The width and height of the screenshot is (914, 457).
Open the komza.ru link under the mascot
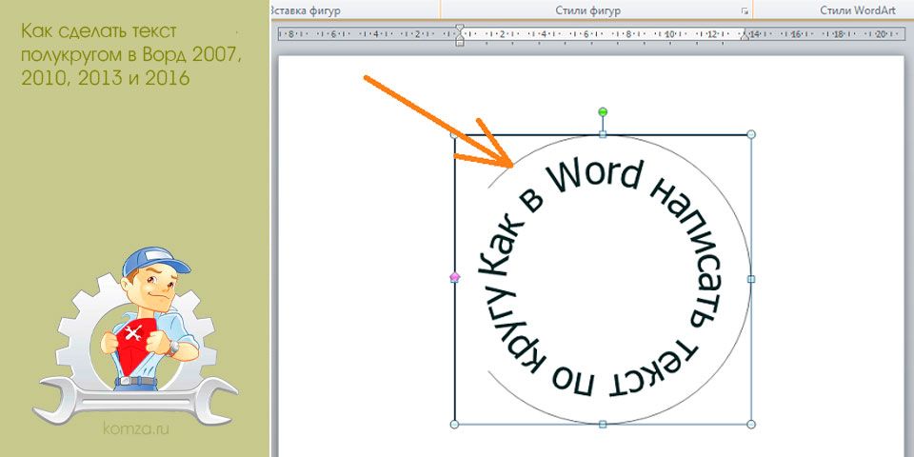click(136, 429)
